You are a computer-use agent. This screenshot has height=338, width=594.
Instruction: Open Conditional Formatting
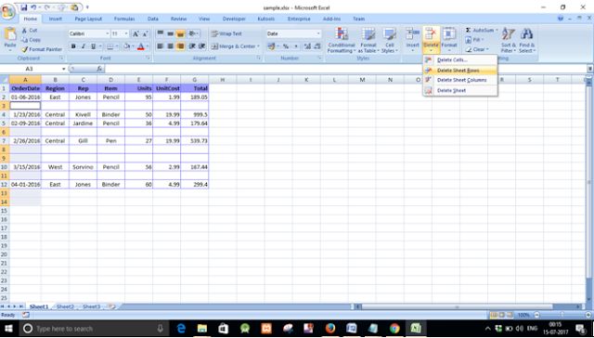342,40
